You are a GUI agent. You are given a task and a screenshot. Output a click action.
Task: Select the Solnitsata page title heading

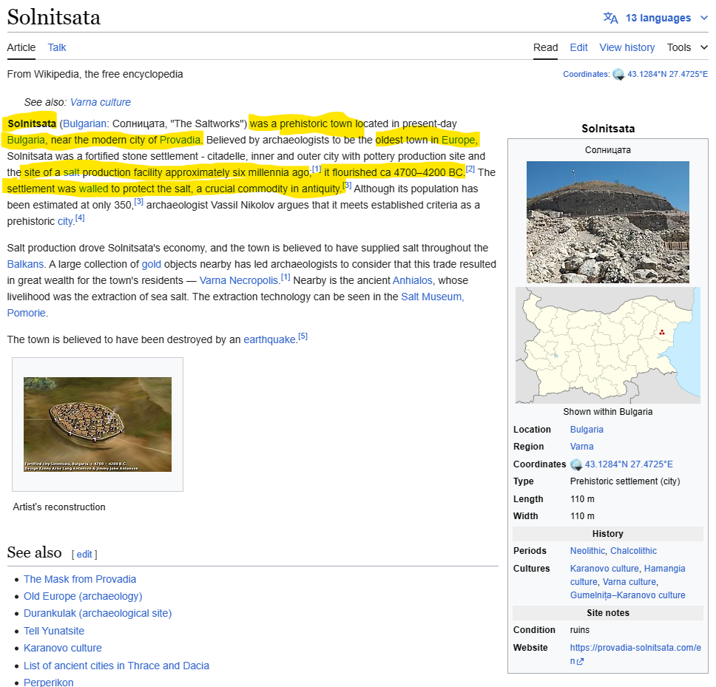pos(54,17)
